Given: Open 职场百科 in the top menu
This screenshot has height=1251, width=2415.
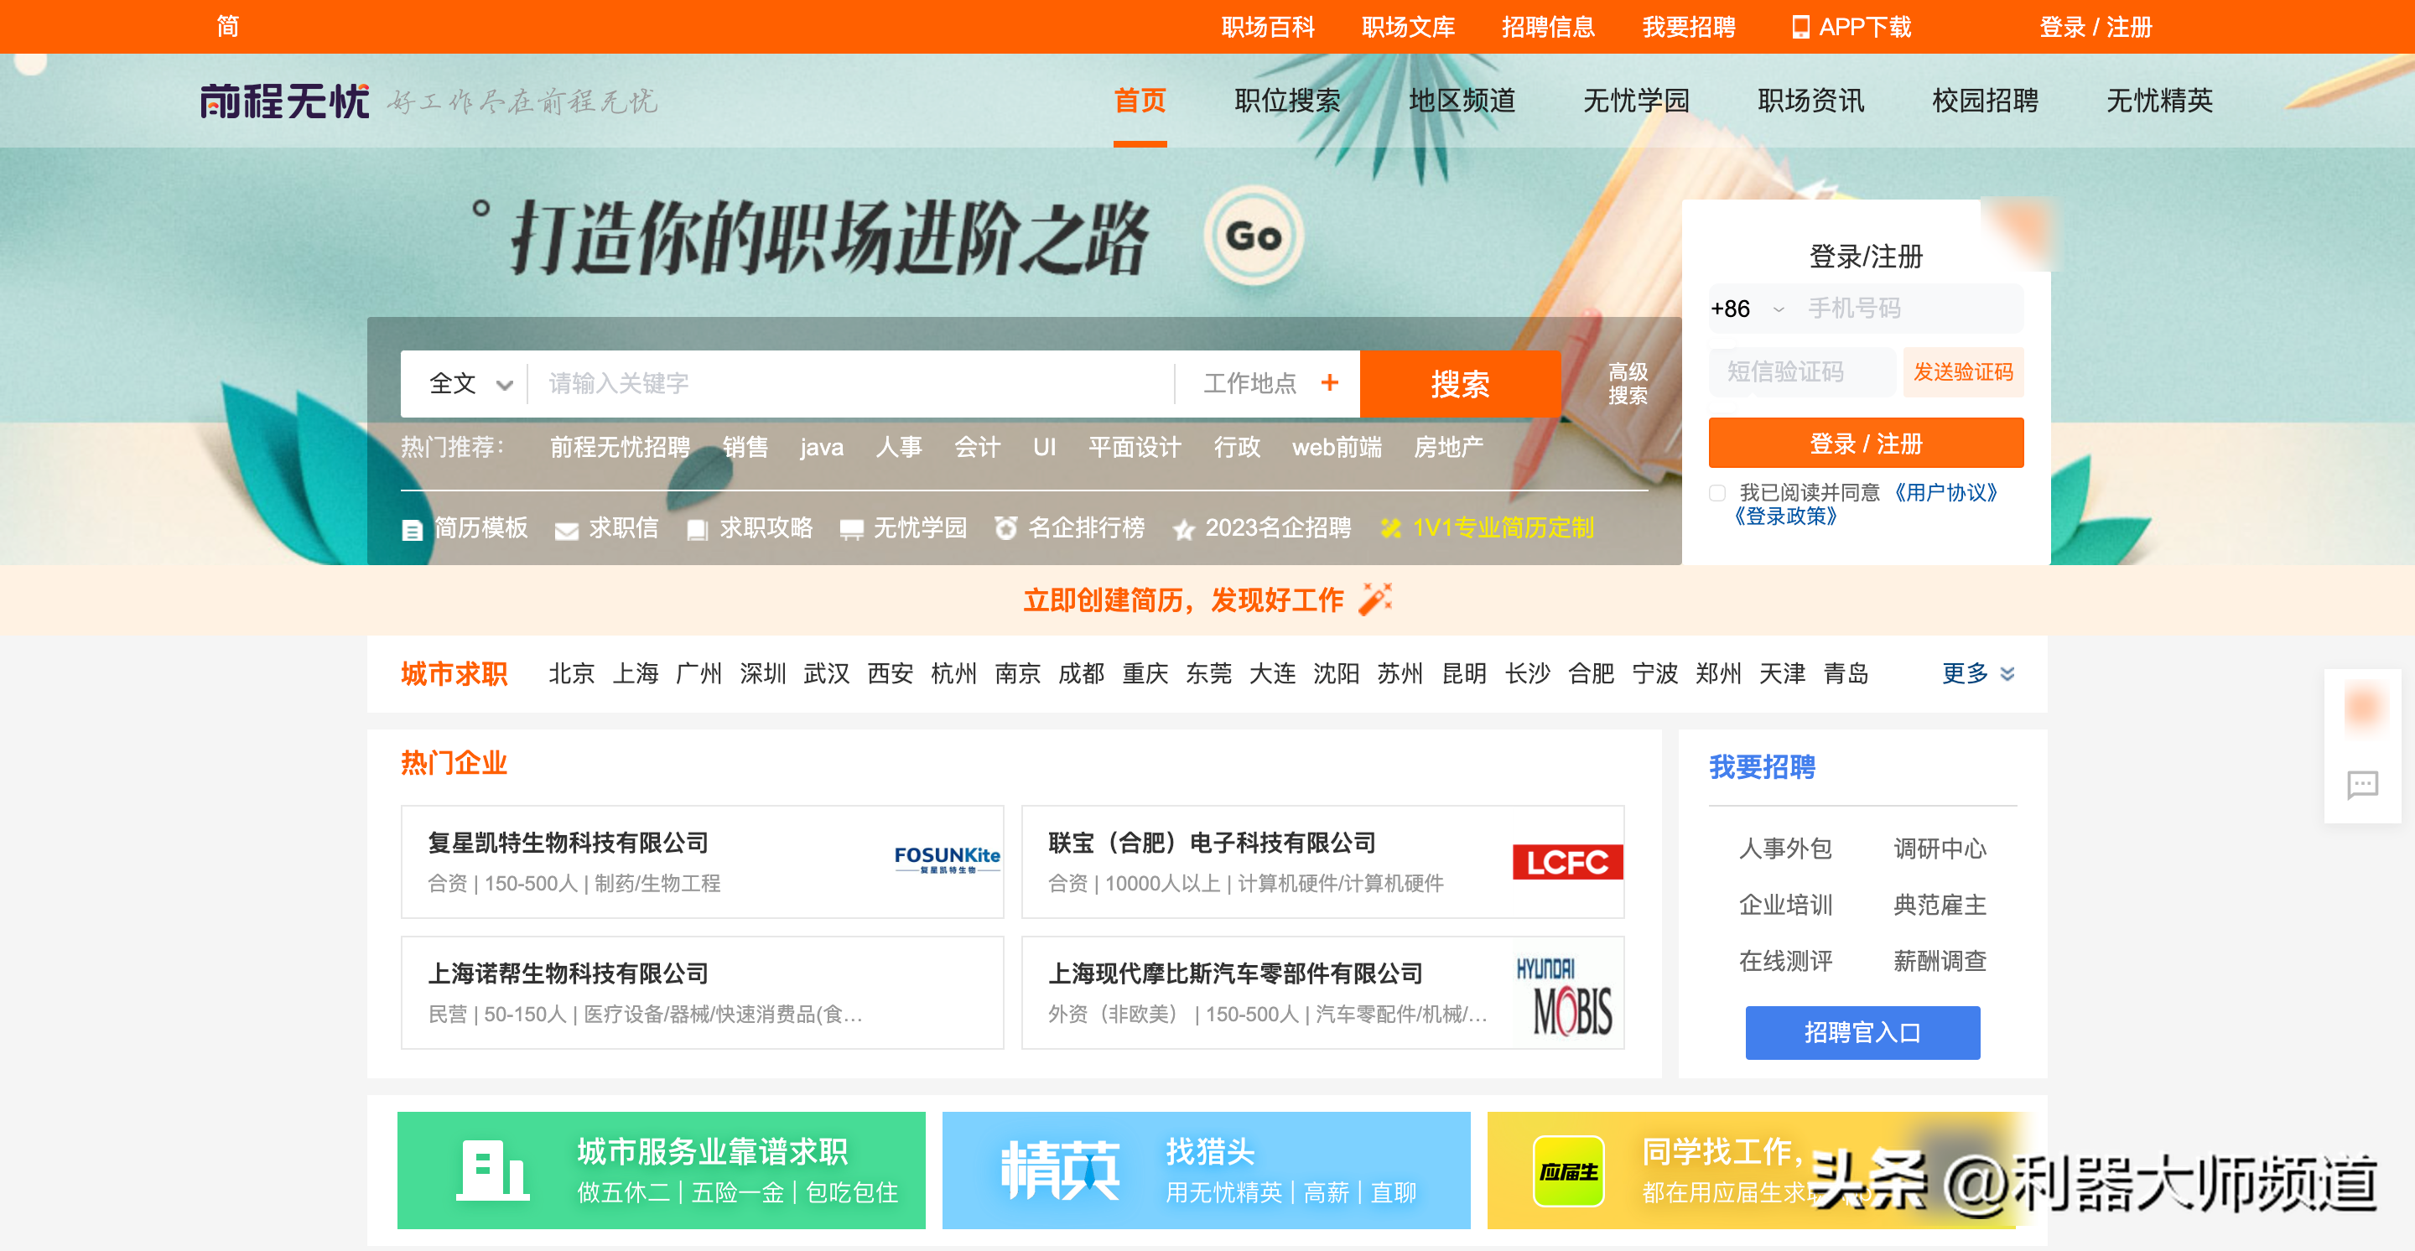Looking at the screenshot, I should 1266,27.
